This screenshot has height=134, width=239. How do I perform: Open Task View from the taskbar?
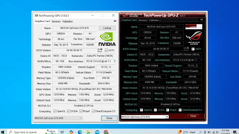coord(62,132)
